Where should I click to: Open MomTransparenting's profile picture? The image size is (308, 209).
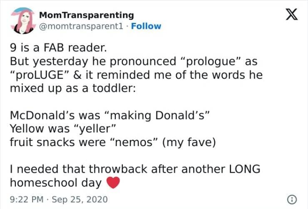point(24,20)
